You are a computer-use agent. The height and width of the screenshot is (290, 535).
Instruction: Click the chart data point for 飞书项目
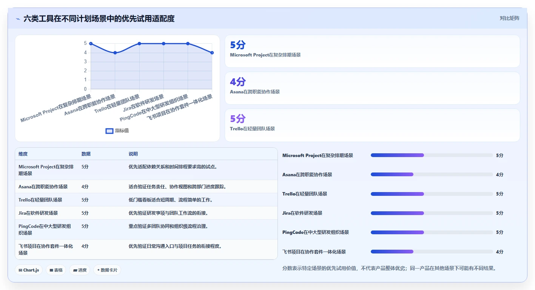click(212, 53)
